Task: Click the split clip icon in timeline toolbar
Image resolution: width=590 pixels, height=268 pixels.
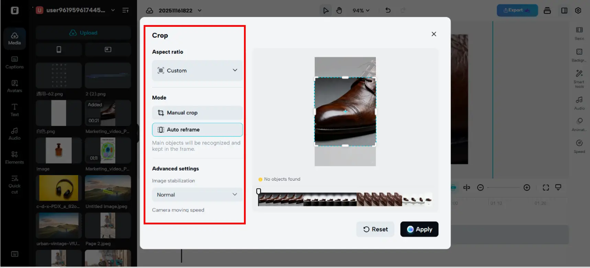Action: 467,188
